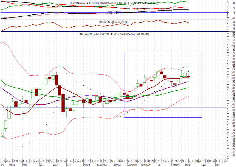The width and height of the screenshot is (236, 167).
Task: Click the 700 price axis label
Action: 233,59
